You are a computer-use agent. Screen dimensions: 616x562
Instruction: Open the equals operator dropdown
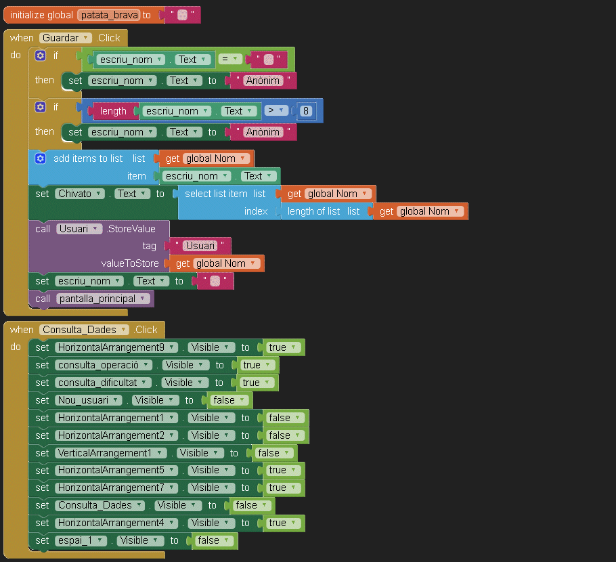(x=230, y=60)
